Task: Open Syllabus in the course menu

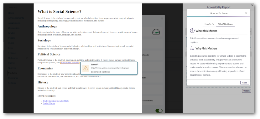Action: (12, 53)
